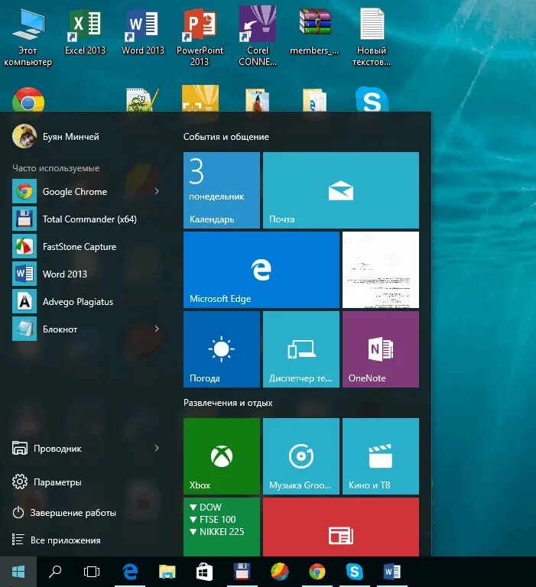Expand Блокнот jump list arrow

point(157,329)
